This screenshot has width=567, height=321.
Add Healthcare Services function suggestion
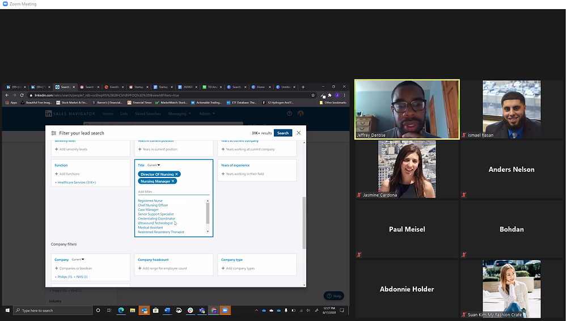pyautogui.click(x=75, y=183)
